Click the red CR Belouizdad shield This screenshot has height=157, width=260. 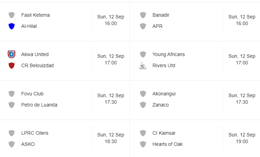pyautogui.click(x=12, y=65)
